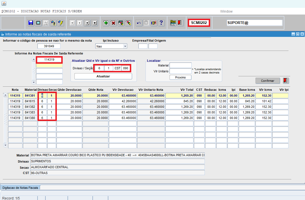Click the SUPORTE@ user field
Viewport: 305px width, 200px height.
pyautogui.click(x=254, y=23)
